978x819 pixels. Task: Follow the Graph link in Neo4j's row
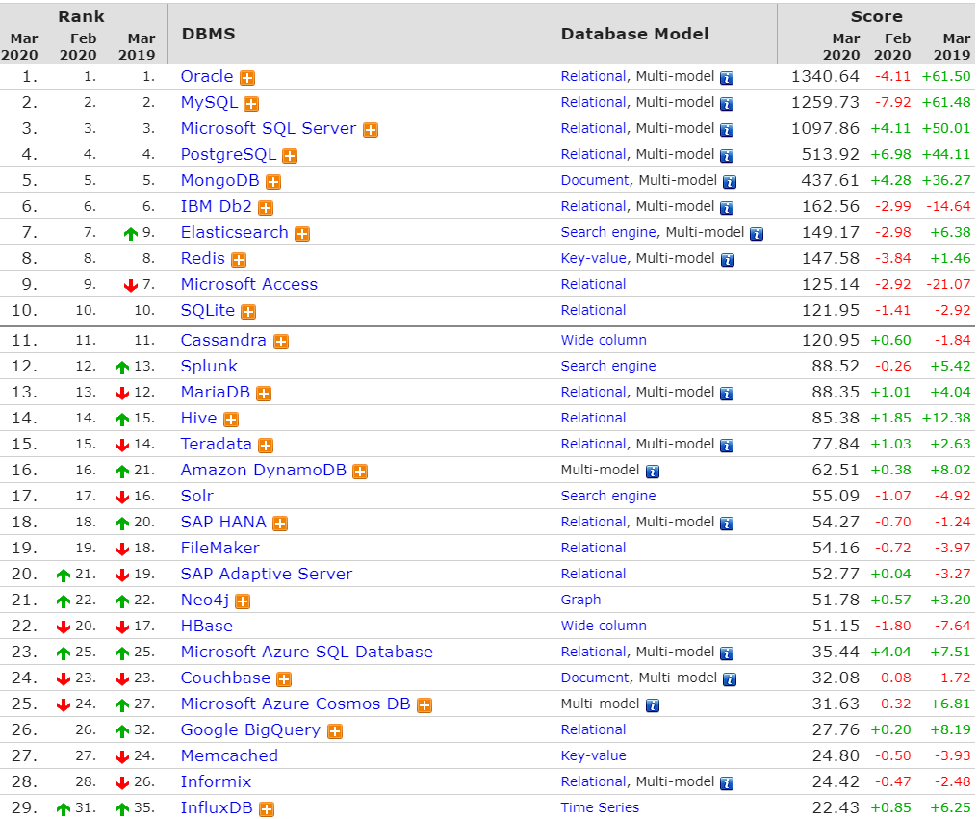(x=580, y=601)
